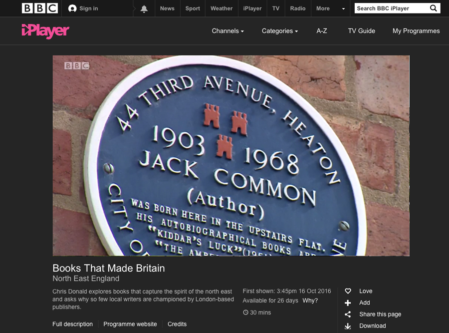Click the search magnifier icon

point(434,8)
